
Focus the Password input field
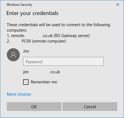pyautogui.click(x=63, y=61)
